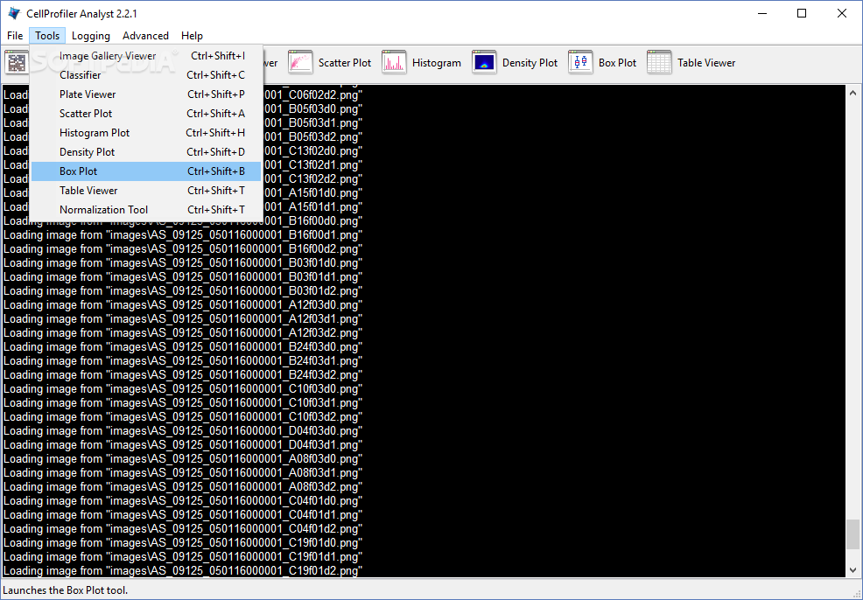Click status bar text 'Launches the Box Plot tool.'

(65, 590)
